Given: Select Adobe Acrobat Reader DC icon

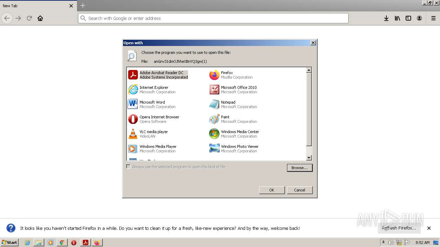Looking at the screenshot, I should point(133,75).
